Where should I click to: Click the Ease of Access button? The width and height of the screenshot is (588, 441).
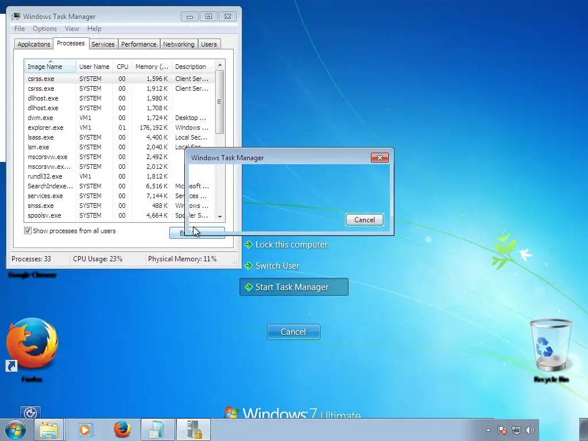(30, 413)
